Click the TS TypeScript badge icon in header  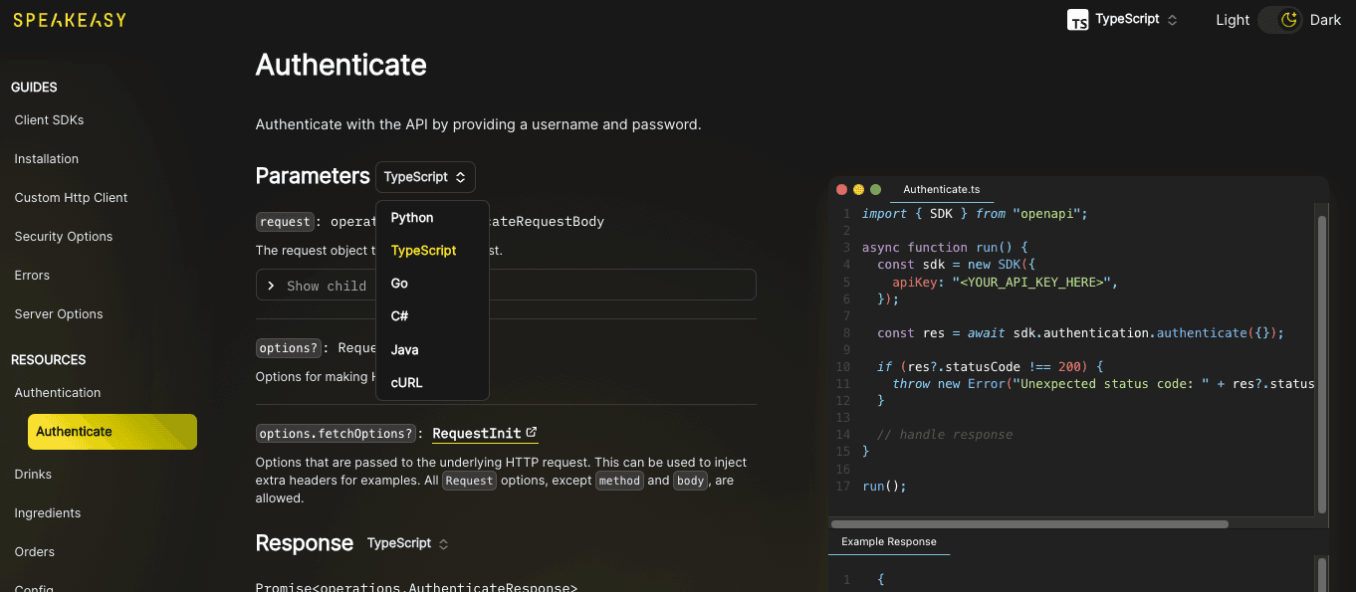(x=1077, y=20)
